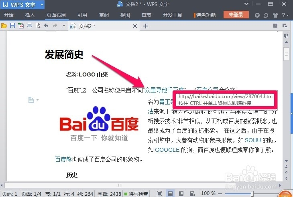Expand the quick access toolbar dropdown arrow
The image size is (293, 197).
tap(64, 26)
